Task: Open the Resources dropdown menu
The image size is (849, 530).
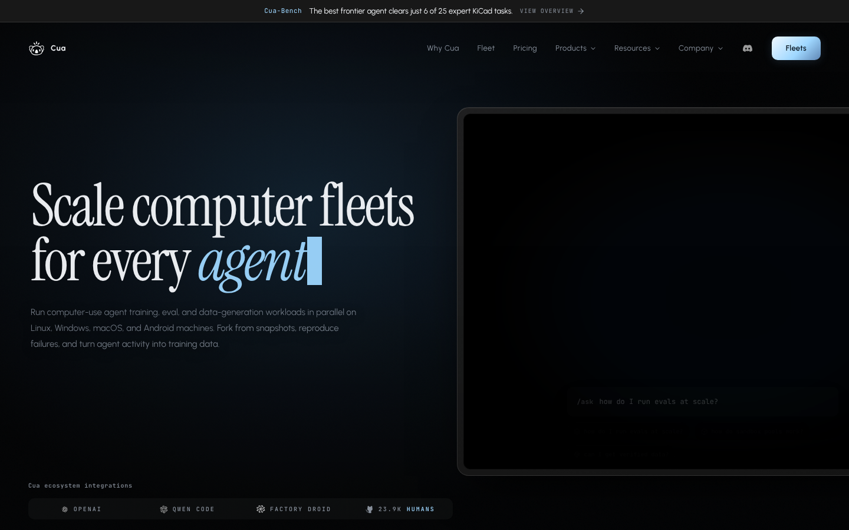Action: point(637,48)
